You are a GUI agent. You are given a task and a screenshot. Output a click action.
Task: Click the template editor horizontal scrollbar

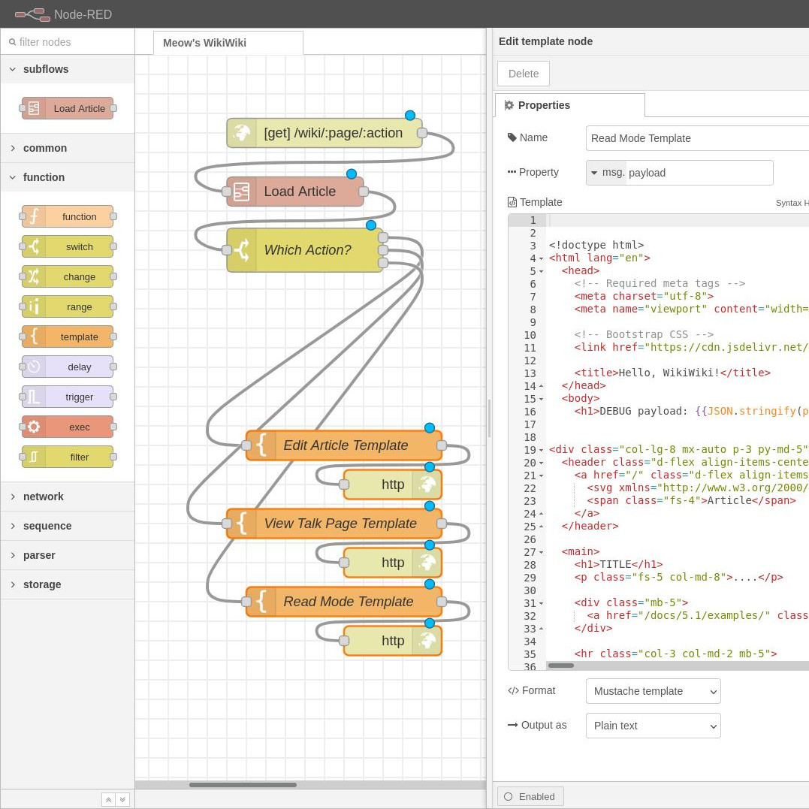561,666
